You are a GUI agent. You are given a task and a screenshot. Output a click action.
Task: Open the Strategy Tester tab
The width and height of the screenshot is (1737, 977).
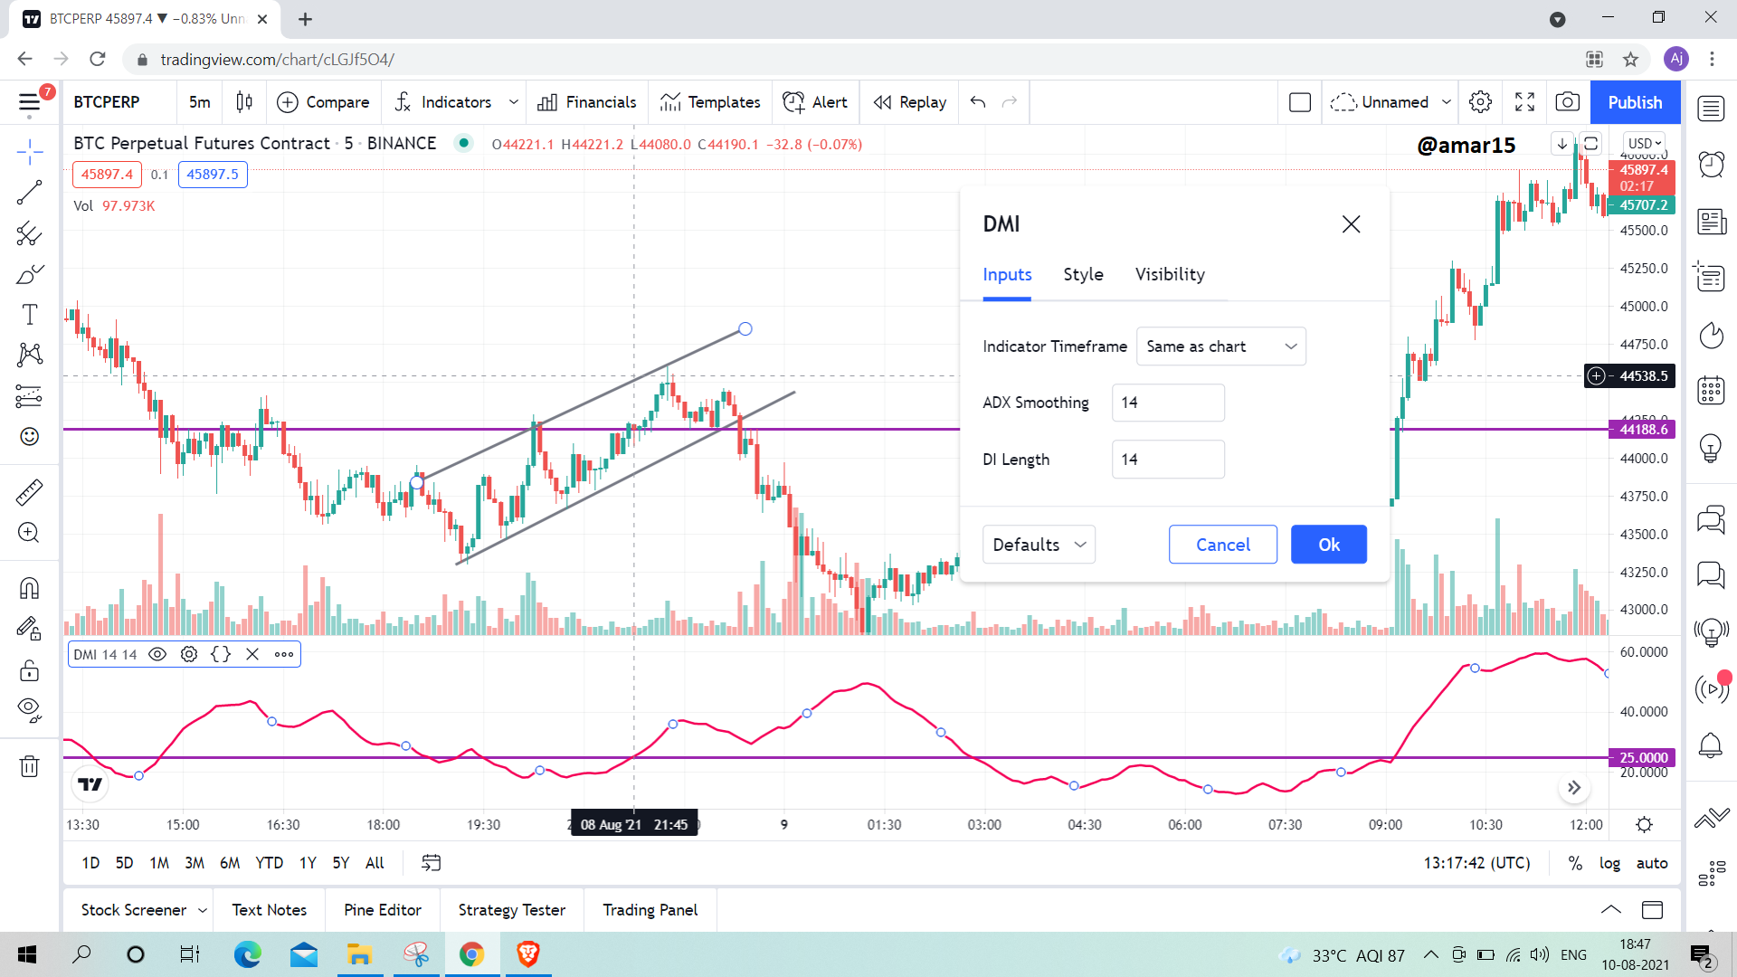coord(512,910)
